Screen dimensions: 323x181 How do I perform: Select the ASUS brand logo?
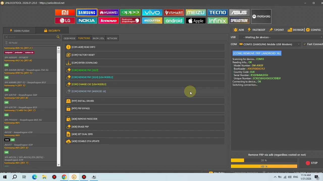(239, 13)
